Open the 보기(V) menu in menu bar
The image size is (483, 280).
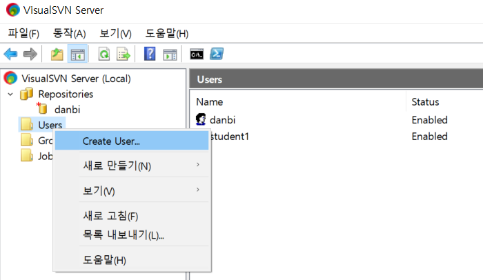(x=115, y=33)
